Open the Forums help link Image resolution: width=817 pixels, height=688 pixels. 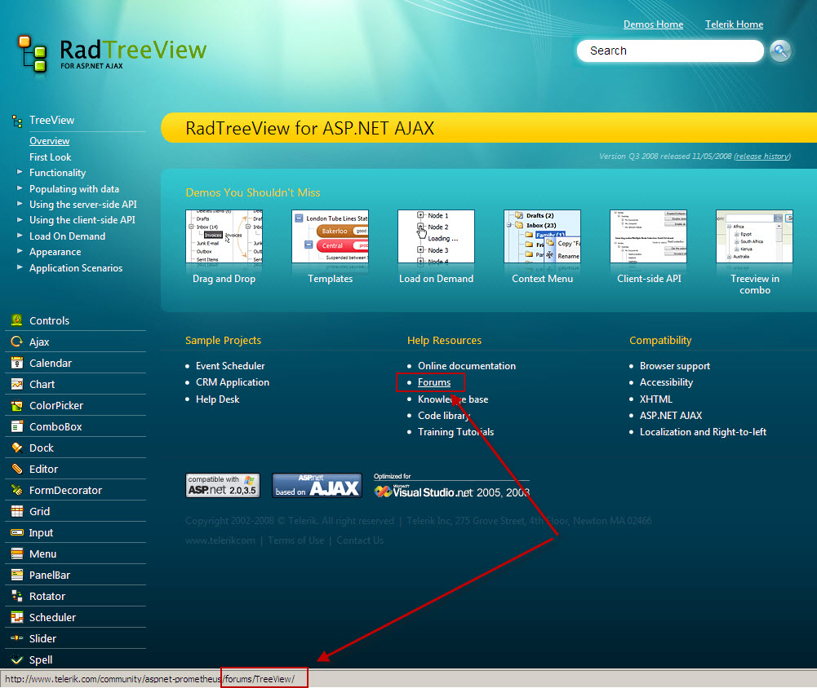(x=434, y=382)
